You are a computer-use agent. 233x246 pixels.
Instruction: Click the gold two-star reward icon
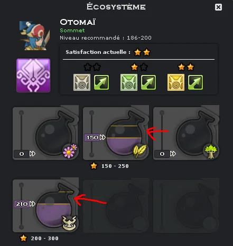pyautogui.click(x=176, y=82)
